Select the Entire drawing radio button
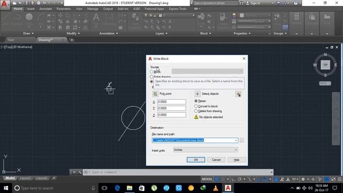The image size is (343, 193). tap(151, 77)
